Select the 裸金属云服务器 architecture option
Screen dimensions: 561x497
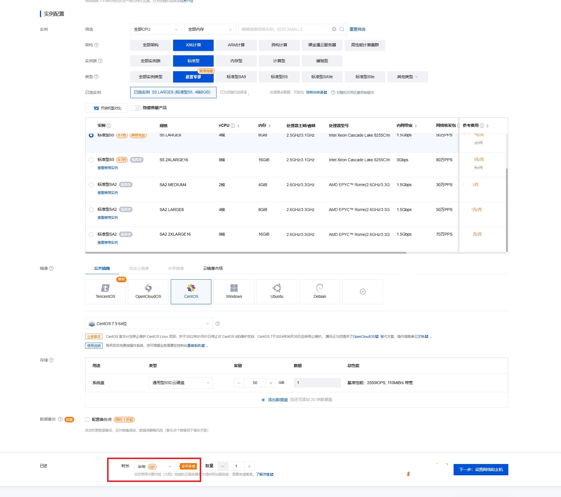(322, 45)
